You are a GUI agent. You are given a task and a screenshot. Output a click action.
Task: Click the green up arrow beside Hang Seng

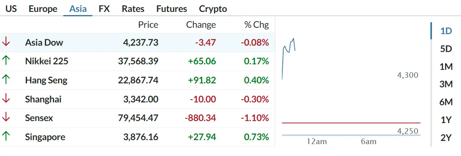click(x=6, y=80)
